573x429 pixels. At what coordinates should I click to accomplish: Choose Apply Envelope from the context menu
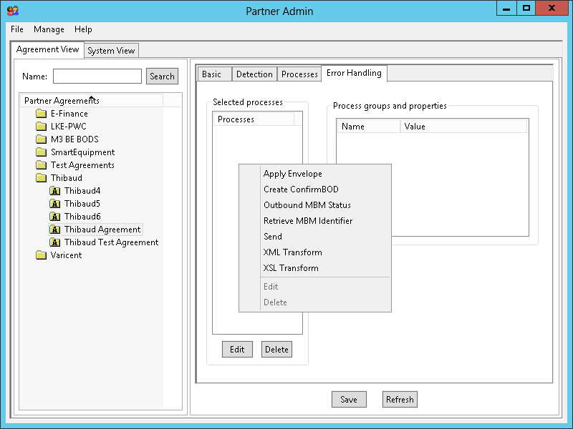tap(292, 174)
